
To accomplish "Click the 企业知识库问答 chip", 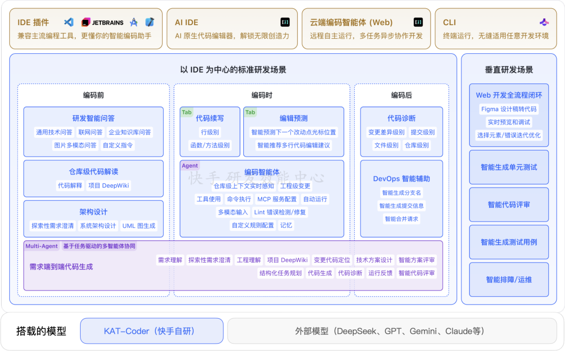I will point(130,132).
